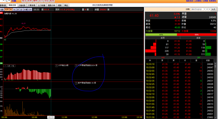
Task: Click the 今天 today button
Action: [x=213, y=9]
